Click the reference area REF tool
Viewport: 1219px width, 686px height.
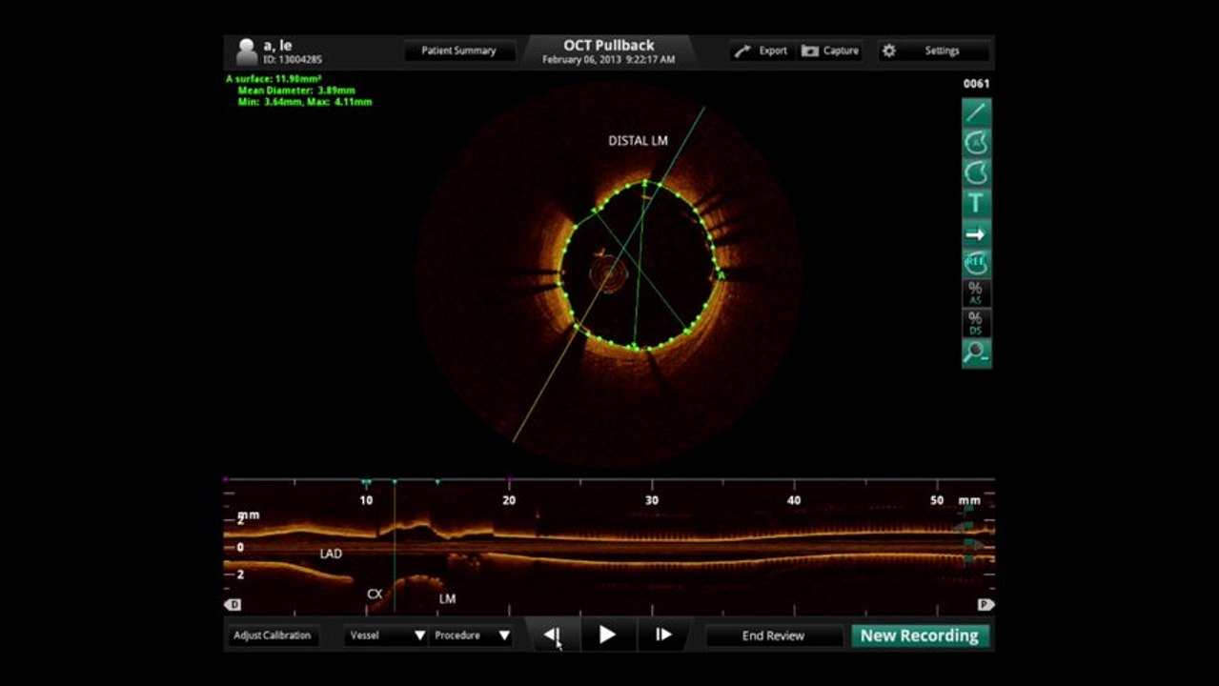pos(976,264)
